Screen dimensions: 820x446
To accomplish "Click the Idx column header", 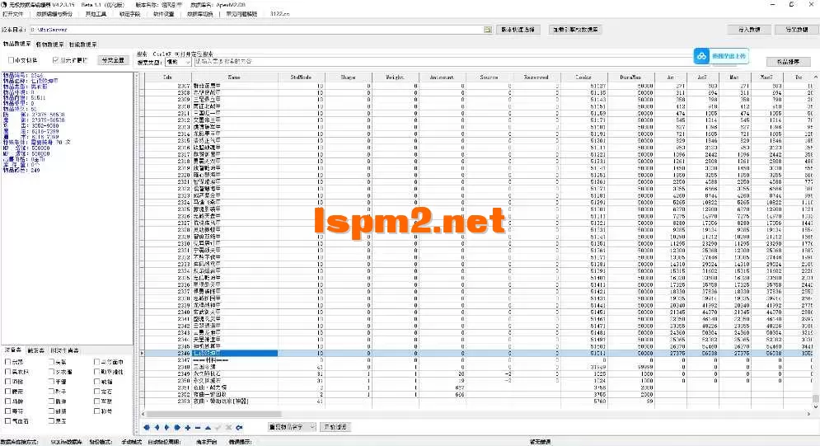I will pos(167,77).
